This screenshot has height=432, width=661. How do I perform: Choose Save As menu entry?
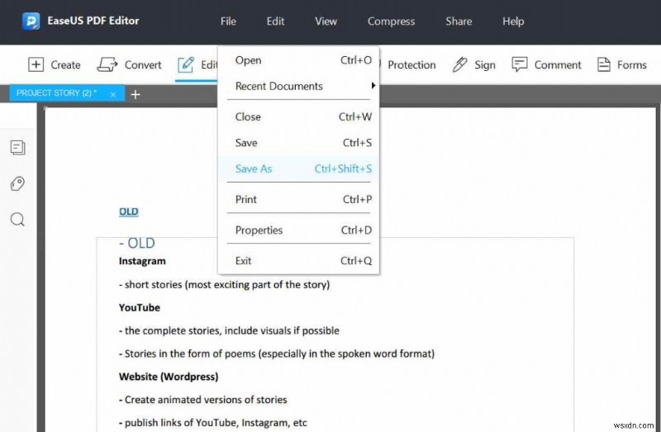(x=299, y=169)
